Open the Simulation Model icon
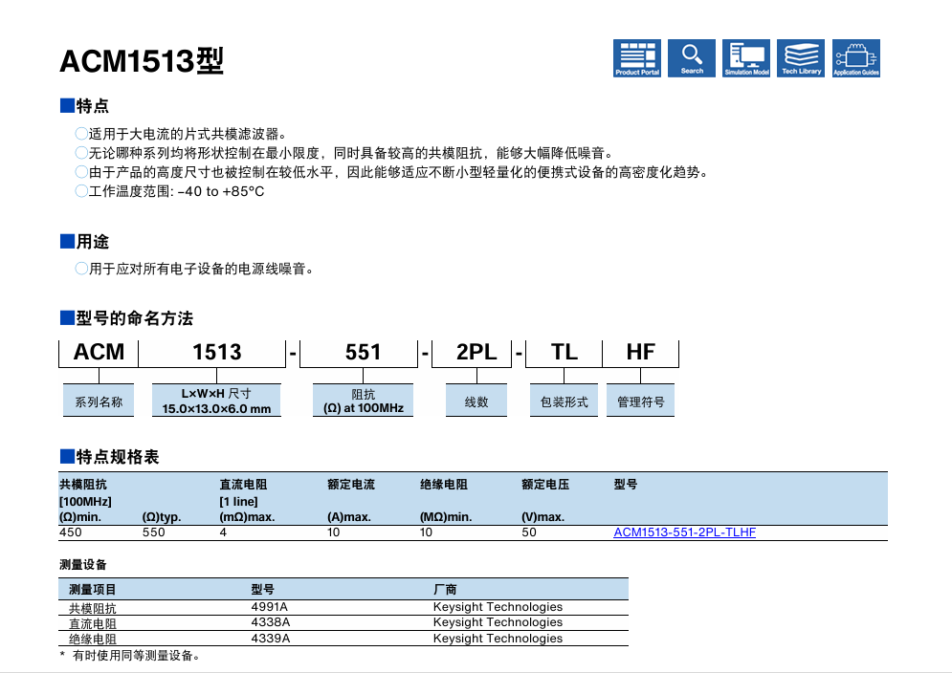 click(x=746, y=58)
